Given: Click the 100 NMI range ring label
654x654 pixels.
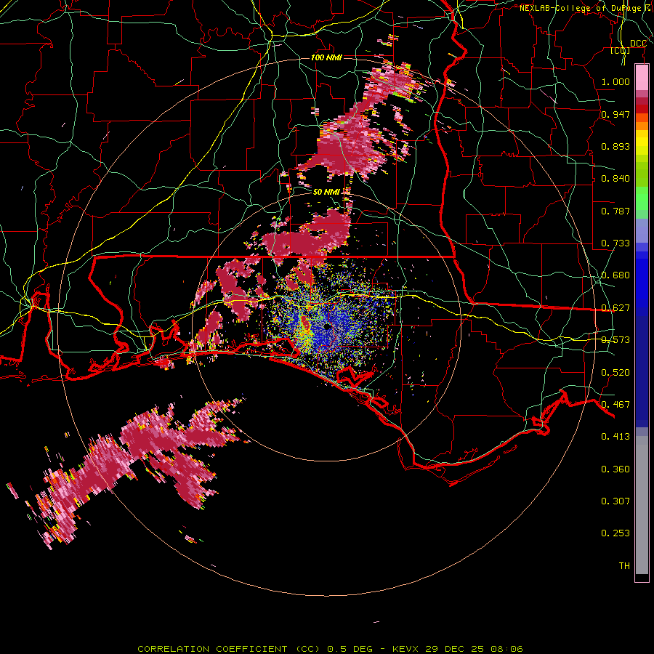Looking at the screenshot, I should 326,57.
